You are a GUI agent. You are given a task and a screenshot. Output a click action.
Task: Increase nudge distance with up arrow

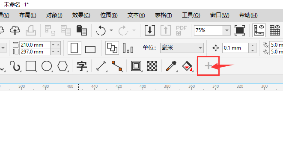click(x=253, y=45)
